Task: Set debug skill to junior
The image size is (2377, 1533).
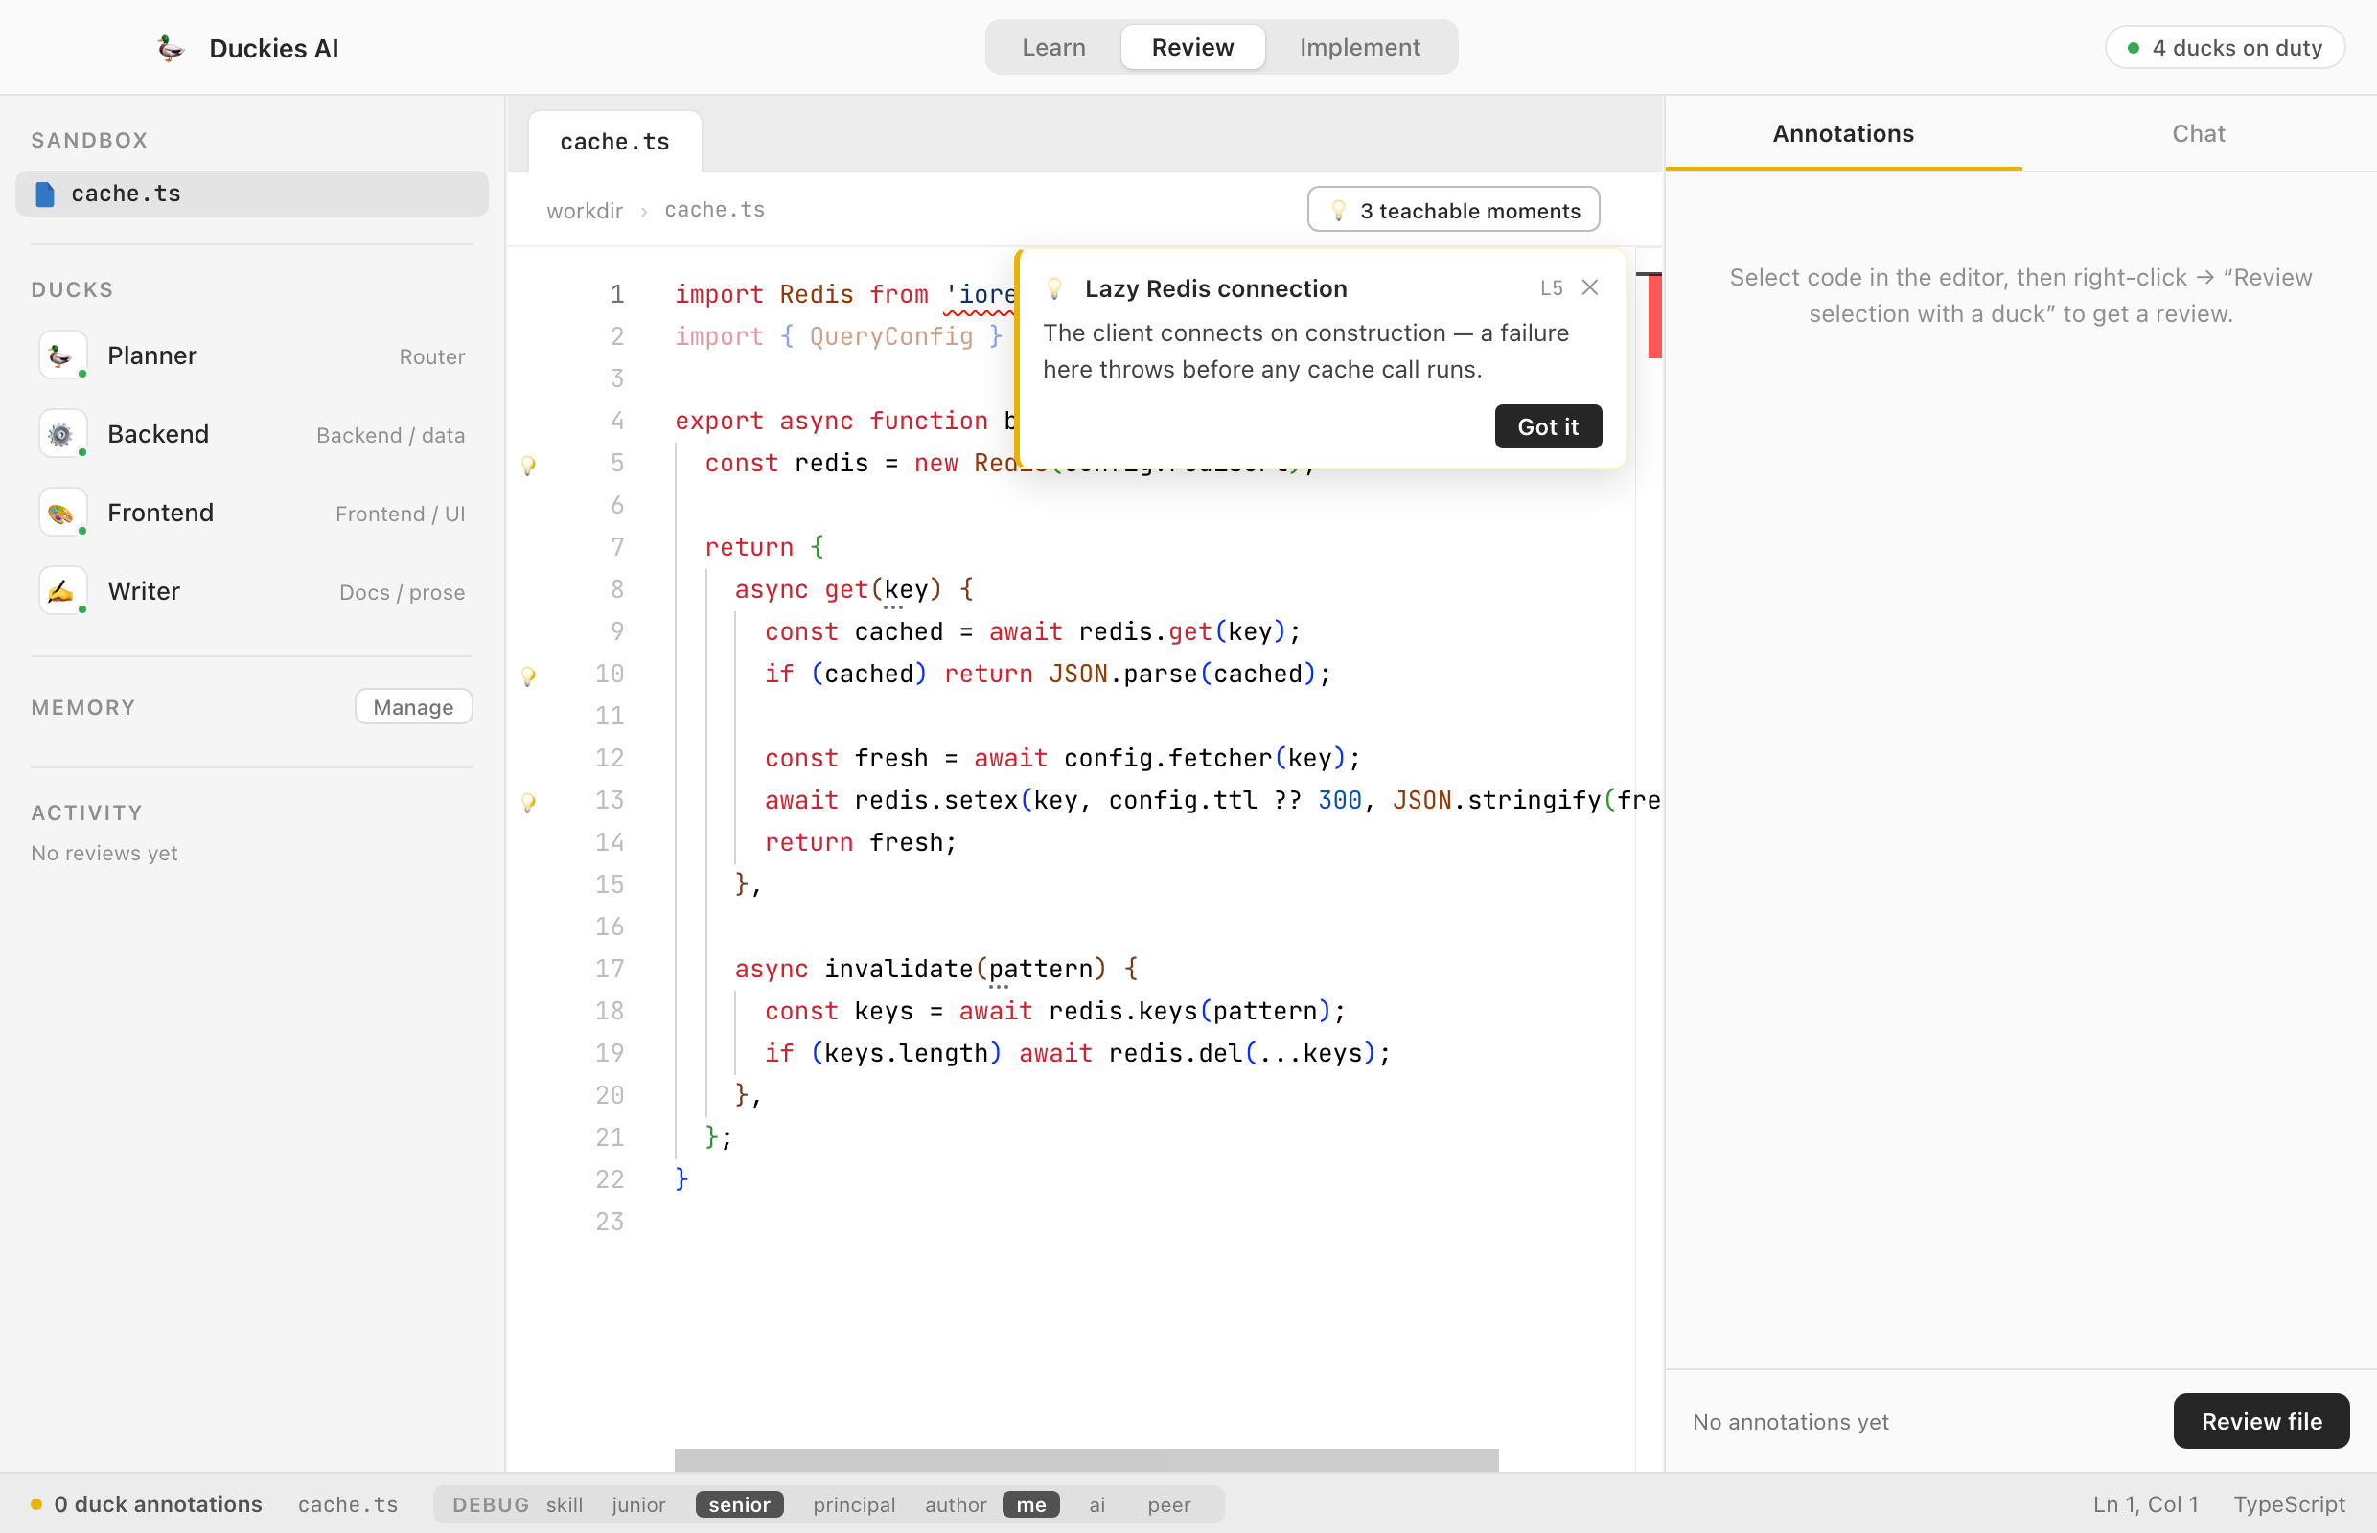Action: (x=638, y=1504)
